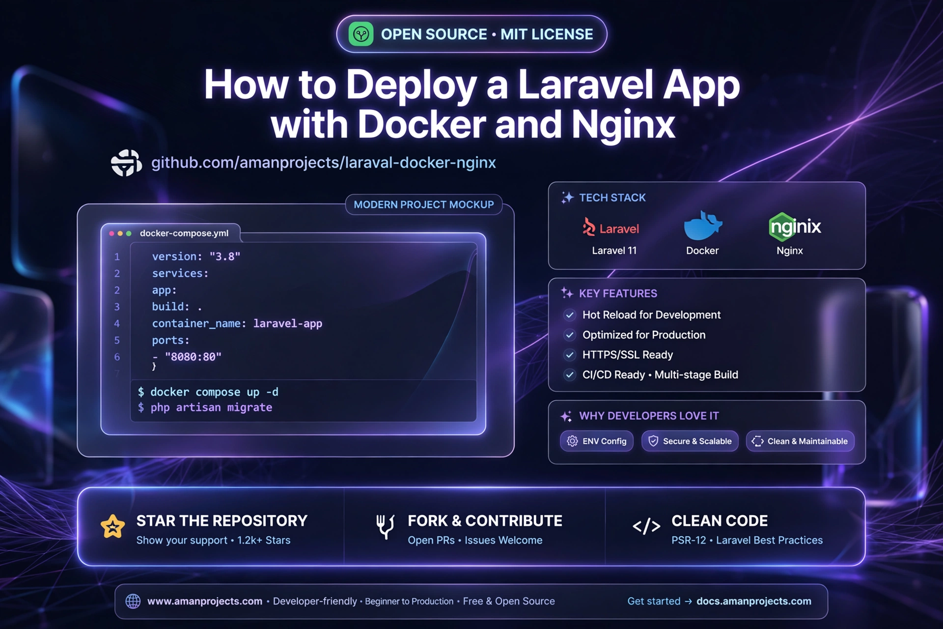The image size is (943, 629).
Task: Click the green window dot in code editor
Action: pos(129,233)
